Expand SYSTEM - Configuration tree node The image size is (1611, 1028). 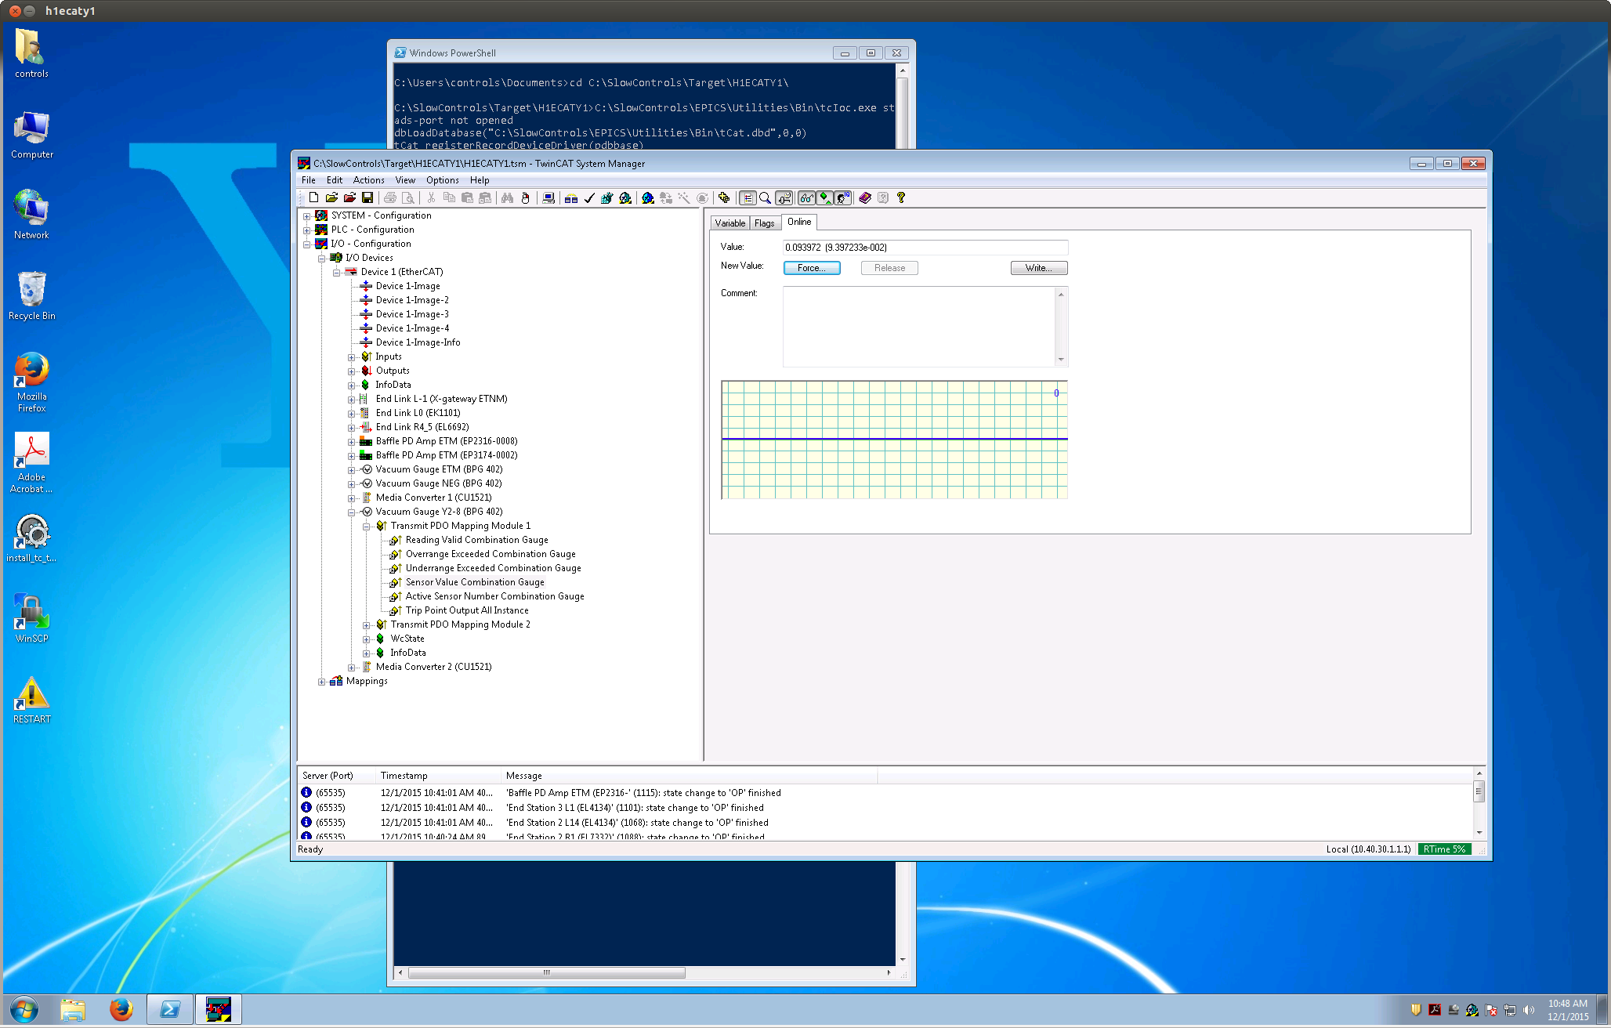click(307, 216)
